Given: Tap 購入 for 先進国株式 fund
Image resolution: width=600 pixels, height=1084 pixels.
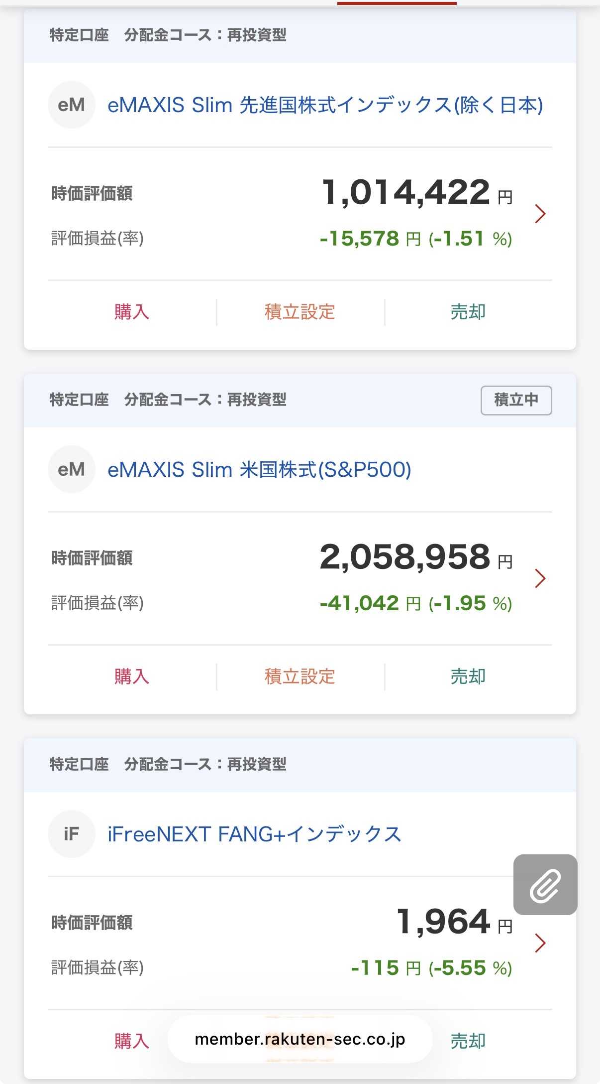Looking at the screenshot, I should click(132, 312).
